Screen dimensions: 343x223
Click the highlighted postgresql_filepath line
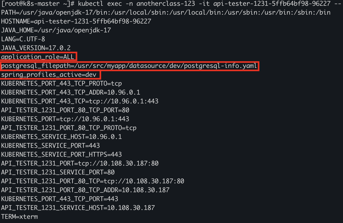pos(129,66)
